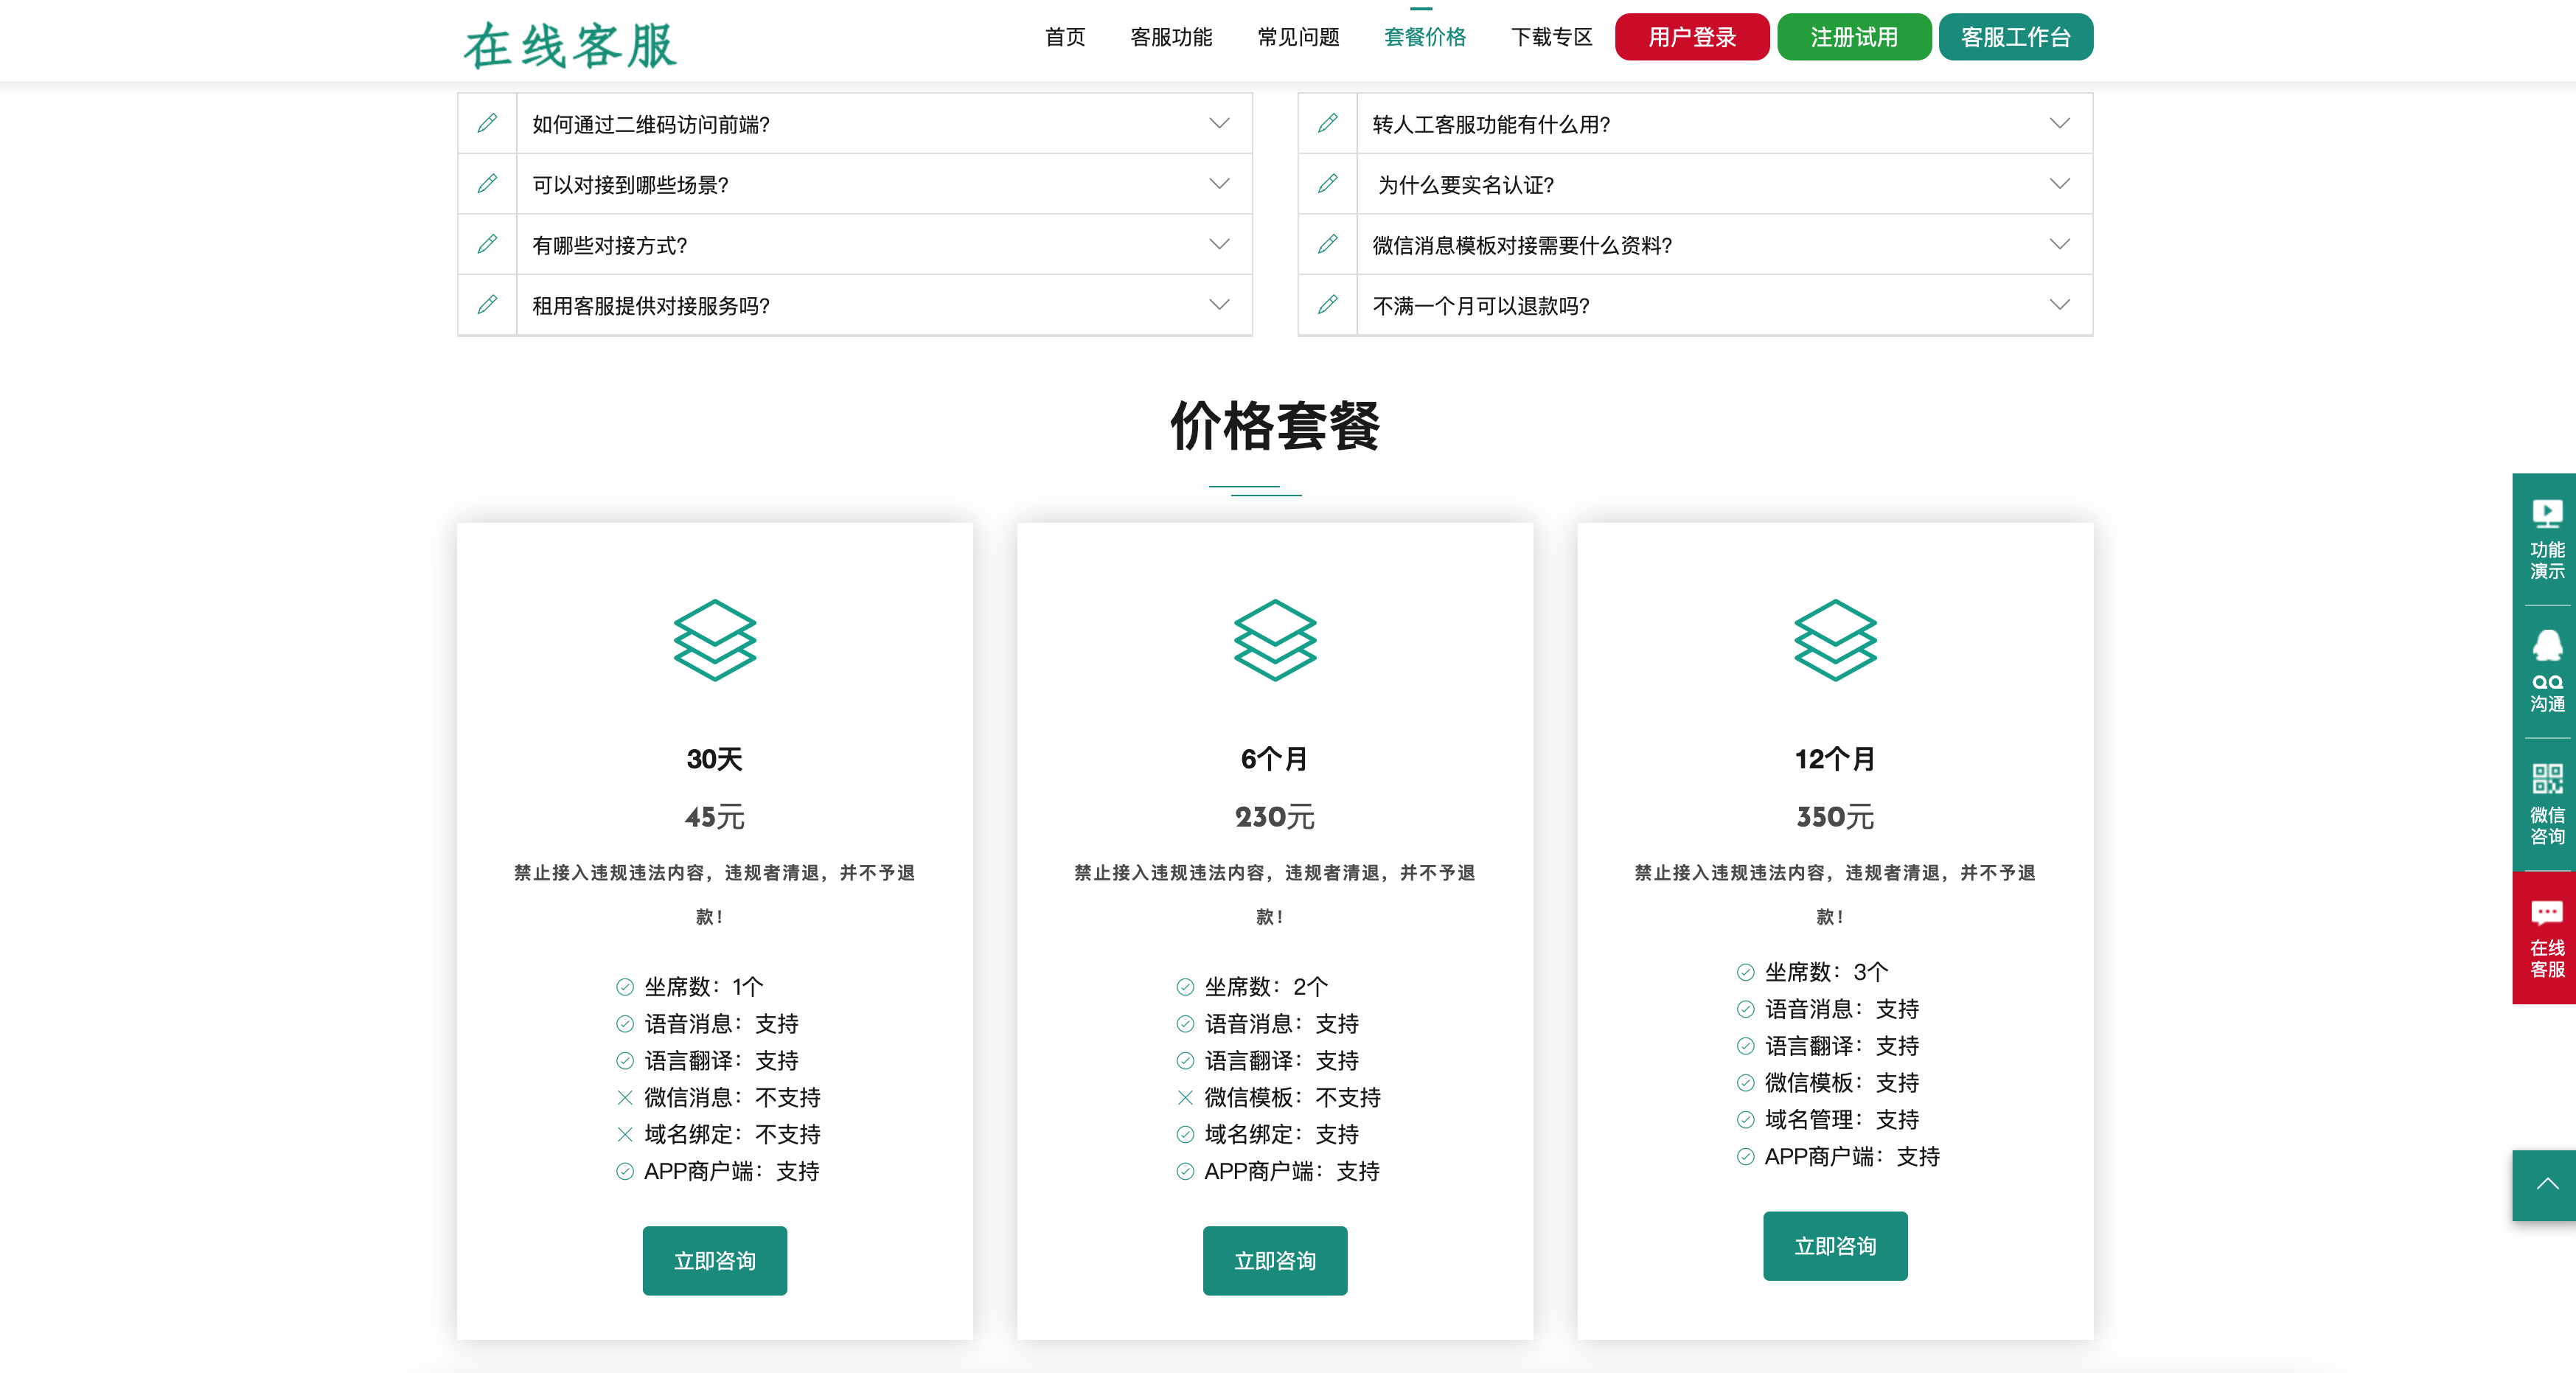Open the 客服工作台 button
The image size is (2576, 1373).
2016,37
